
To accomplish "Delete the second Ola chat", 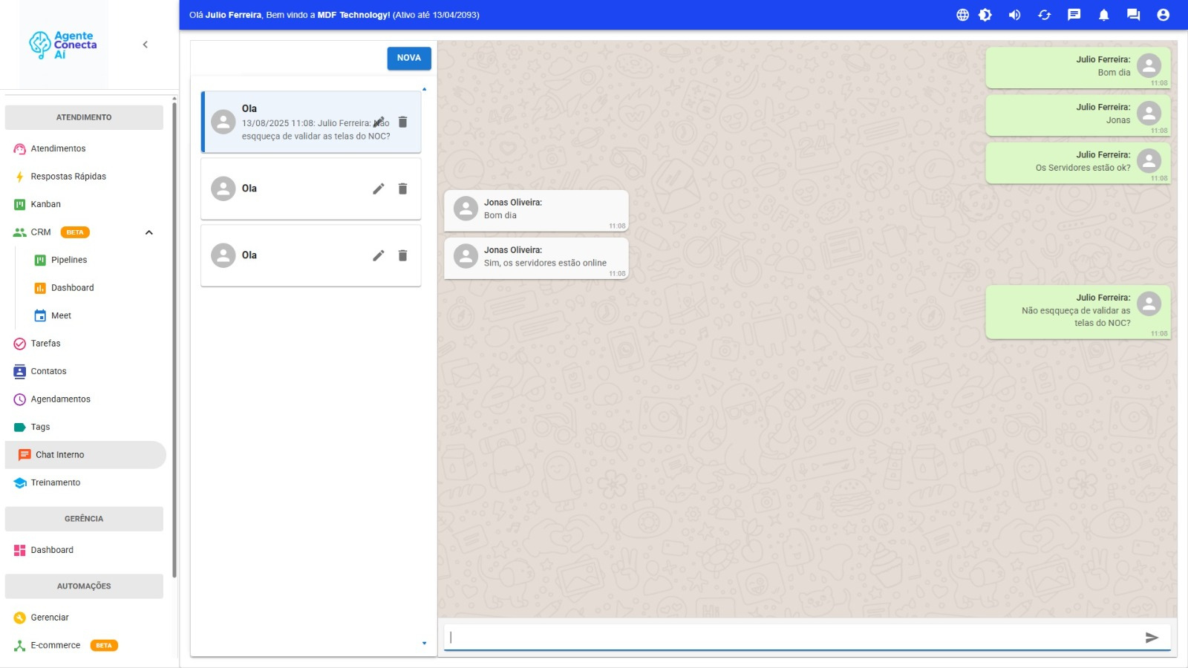I will pyautogui.click(x=402, y=189).
